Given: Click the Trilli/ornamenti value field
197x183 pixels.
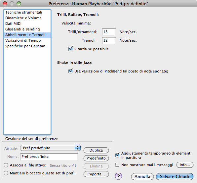Looking at the screenshot, I should [109, 32].
